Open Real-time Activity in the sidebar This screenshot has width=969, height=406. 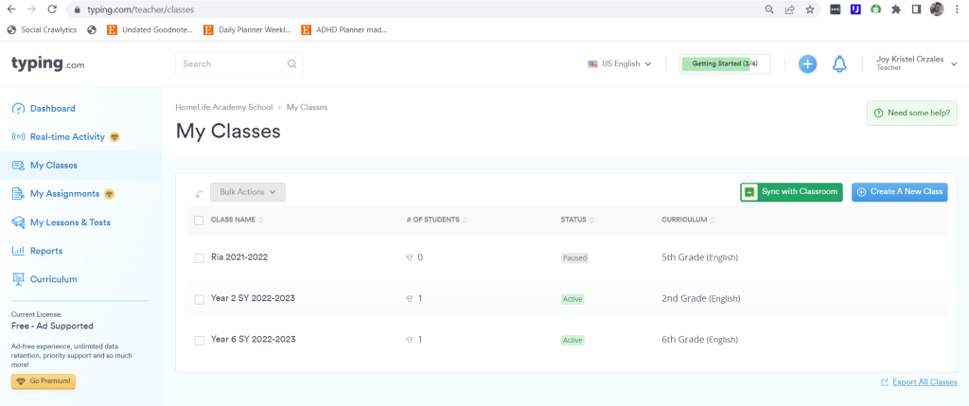pos(66,137)
